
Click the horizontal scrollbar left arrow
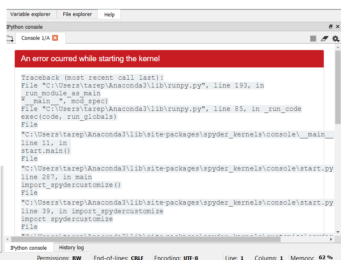tap(8, 239)
